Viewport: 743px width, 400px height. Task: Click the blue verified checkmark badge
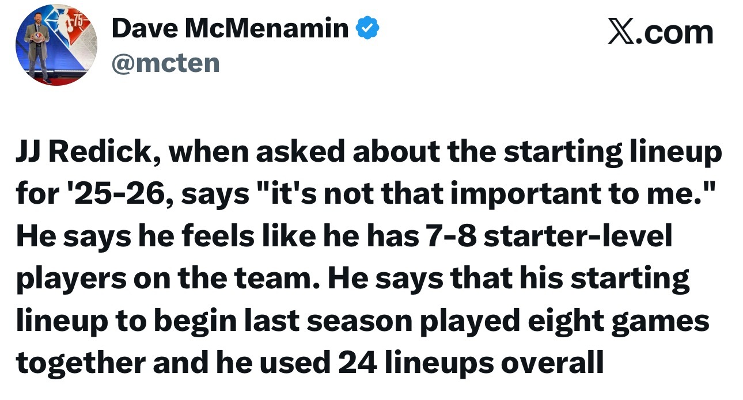click(x=369, y=28)
